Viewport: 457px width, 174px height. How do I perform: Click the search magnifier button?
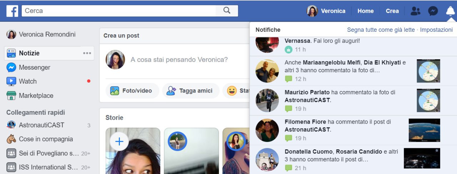(x=227, y=11)
